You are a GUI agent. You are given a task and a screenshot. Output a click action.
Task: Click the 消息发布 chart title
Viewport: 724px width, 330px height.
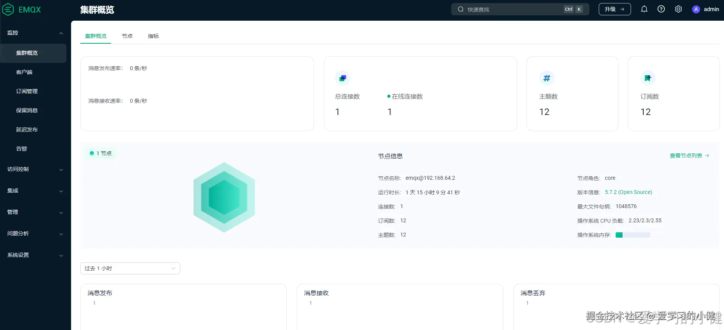point(100,293)
